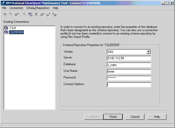Screen dimensions: 175x128
Task: Click the last toolbar icon with save disk
Action: 54,14
